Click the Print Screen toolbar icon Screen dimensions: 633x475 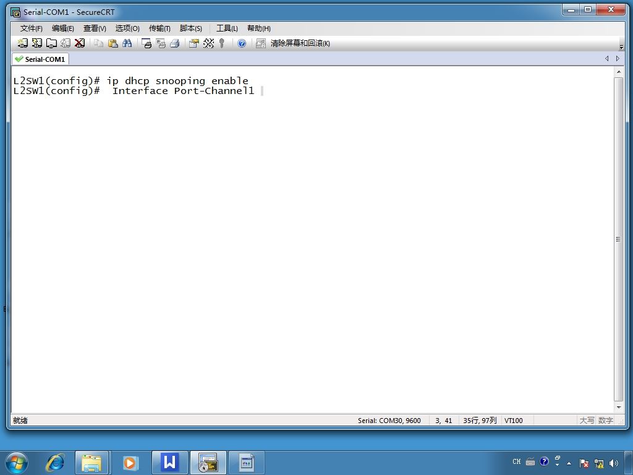(147, 43)
